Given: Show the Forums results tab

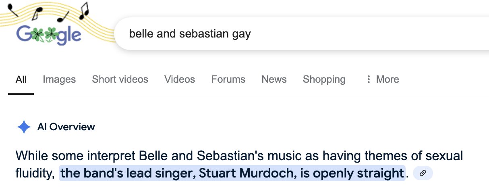Looking at the screenshot, I should click(x=228, y=79).
